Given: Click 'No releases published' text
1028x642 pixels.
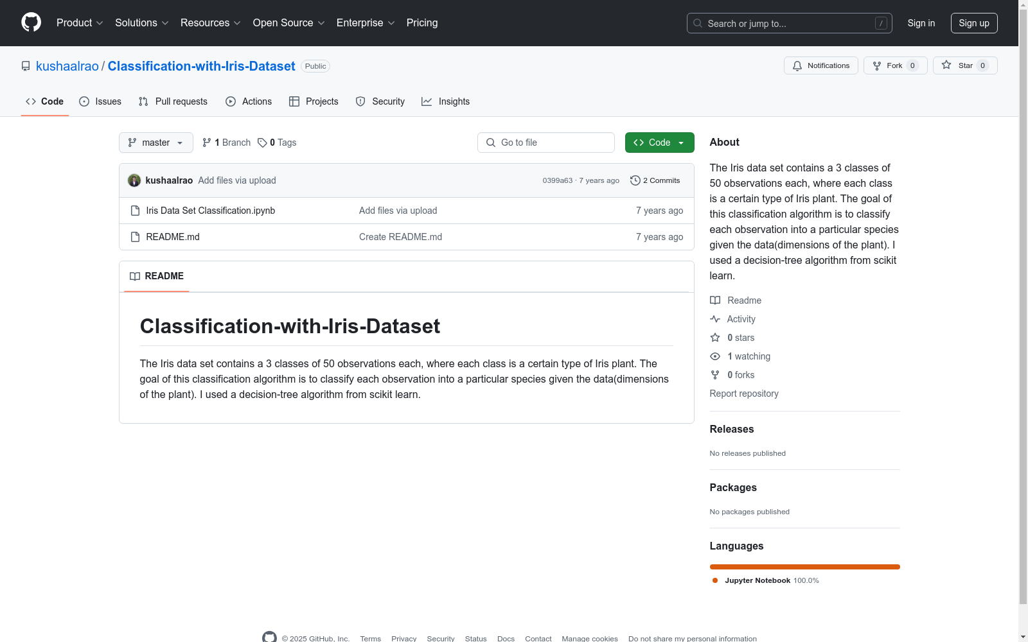Looking at the screenshot, I should pos(748,453).
